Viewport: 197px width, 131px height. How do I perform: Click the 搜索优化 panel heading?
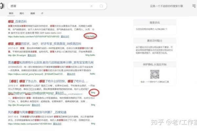(155, 23)
